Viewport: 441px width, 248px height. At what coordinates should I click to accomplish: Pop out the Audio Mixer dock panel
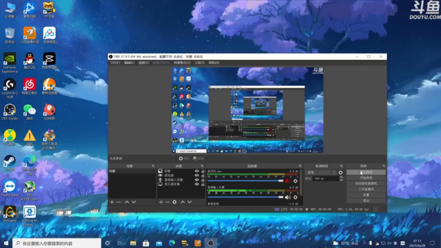pyautogui.click(x=300, y=166)
